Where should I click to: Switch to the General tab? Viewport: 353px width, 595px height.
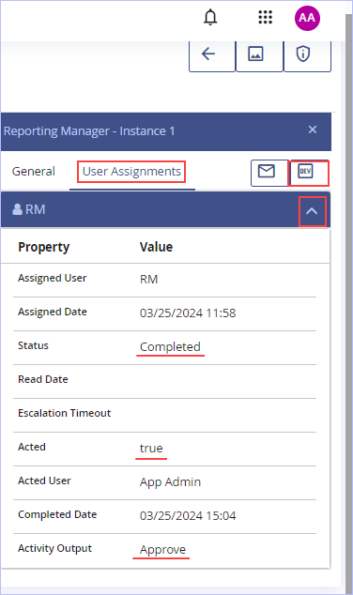coord(34,172)
